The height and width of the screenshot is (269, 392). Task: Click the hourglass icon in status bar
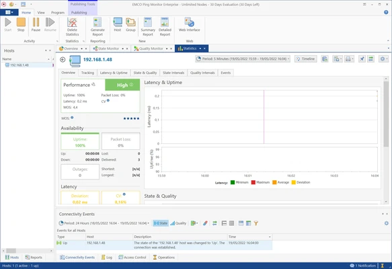tap(382, 266)
